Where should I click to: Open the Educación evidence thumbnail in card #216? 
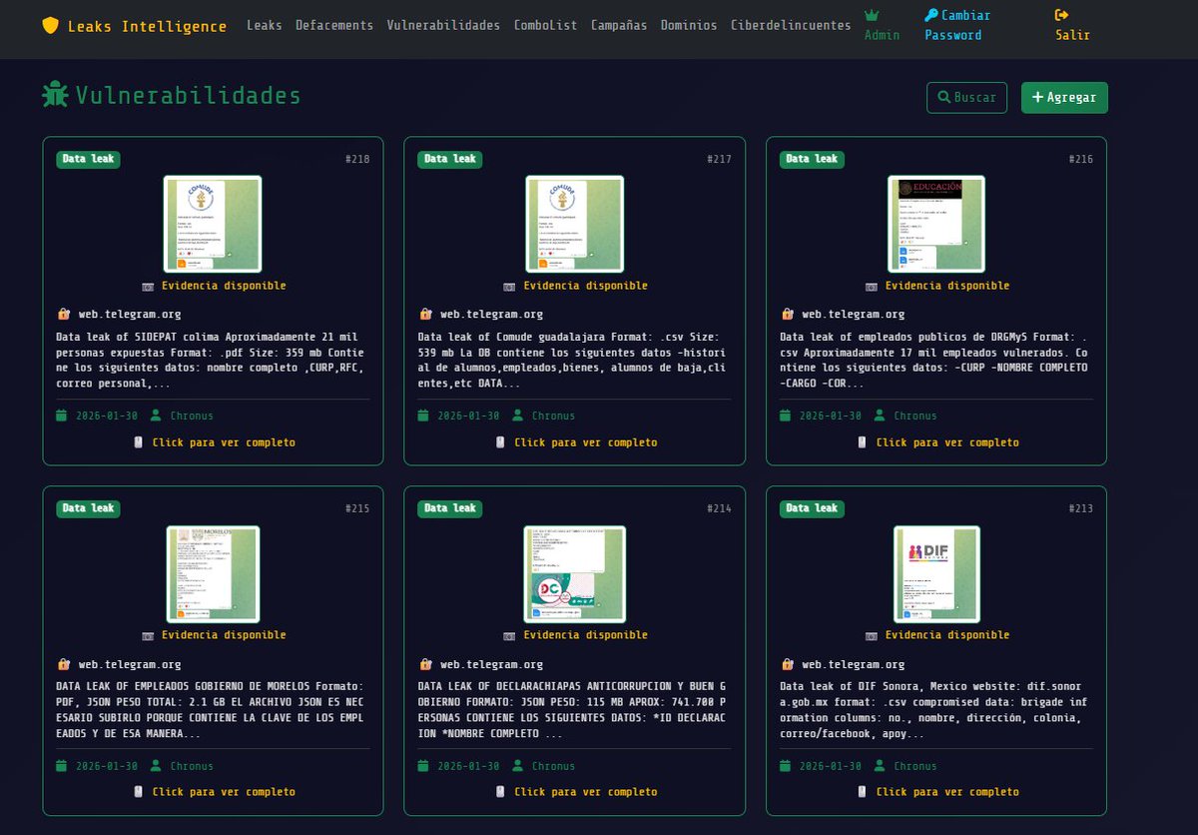click(x=936, y=224)
